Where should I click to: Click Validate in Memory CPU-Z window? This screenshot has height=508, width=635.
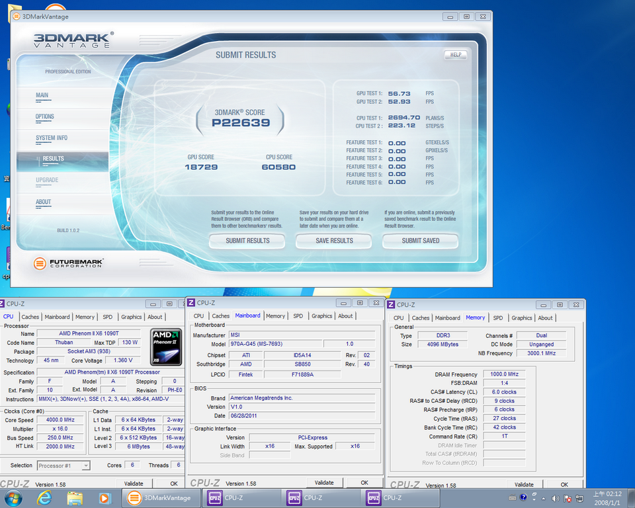coord(524,484)
